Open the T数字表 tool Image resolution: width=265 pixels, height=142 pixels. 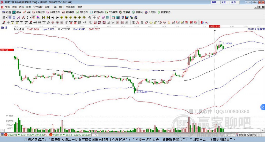(x=111, y=12)
